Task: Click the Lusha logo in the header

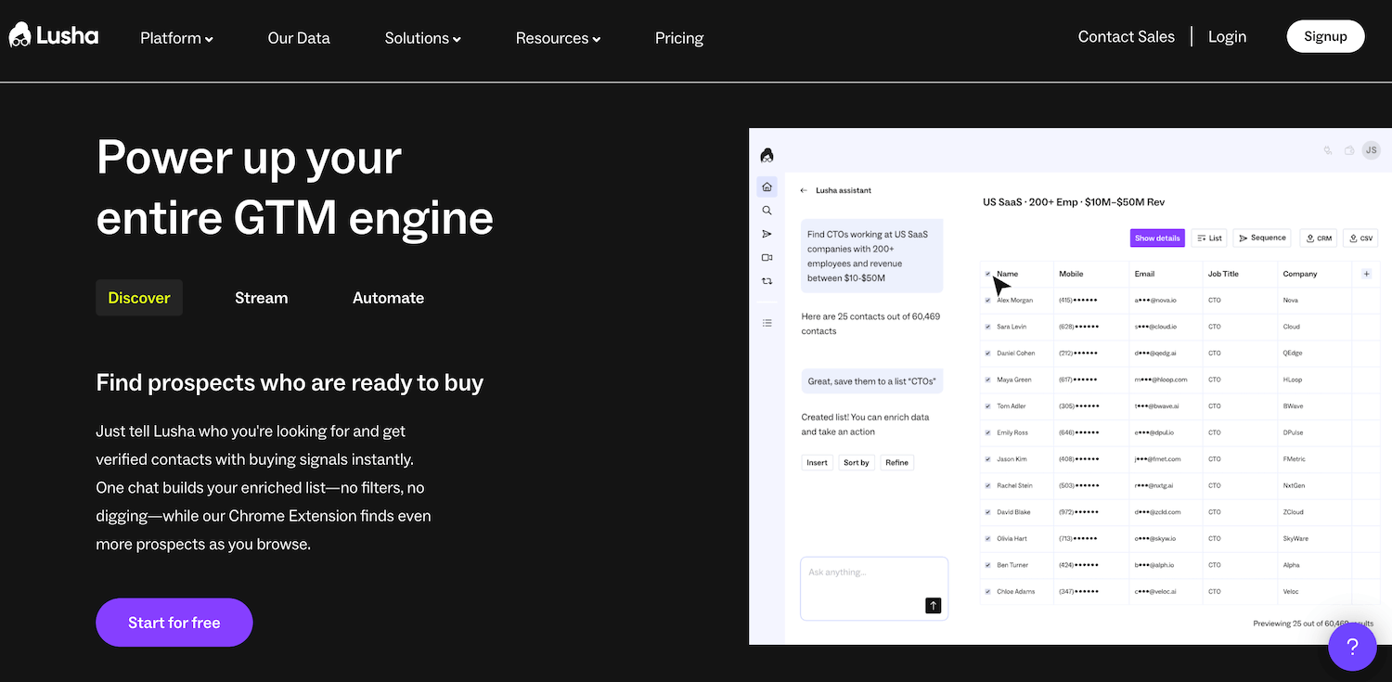Action: pos(53,36)
